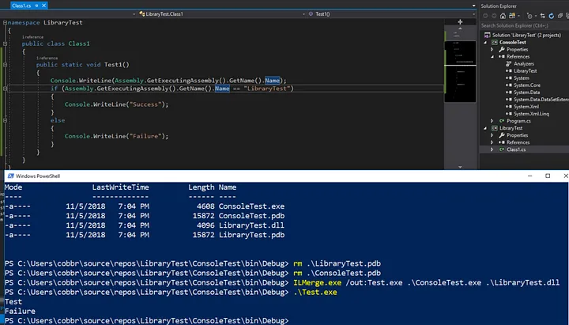
Task: Click the ConsoleTest project icon
Action: 494,42
